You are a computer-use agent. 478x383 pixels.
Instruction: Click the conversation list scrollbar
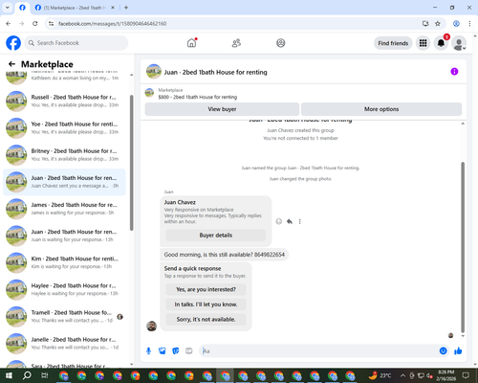pos(132,163)
